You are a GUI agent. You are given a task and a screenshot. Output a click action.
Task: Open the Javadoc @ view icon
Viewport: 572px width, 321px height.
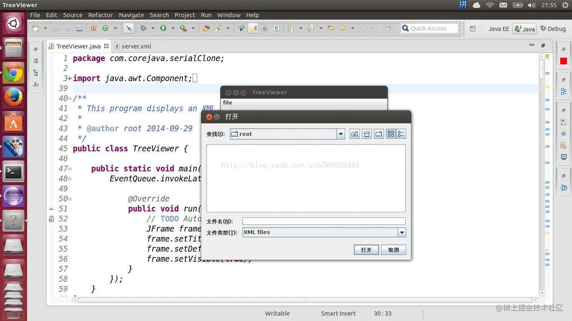pos(564,134)
